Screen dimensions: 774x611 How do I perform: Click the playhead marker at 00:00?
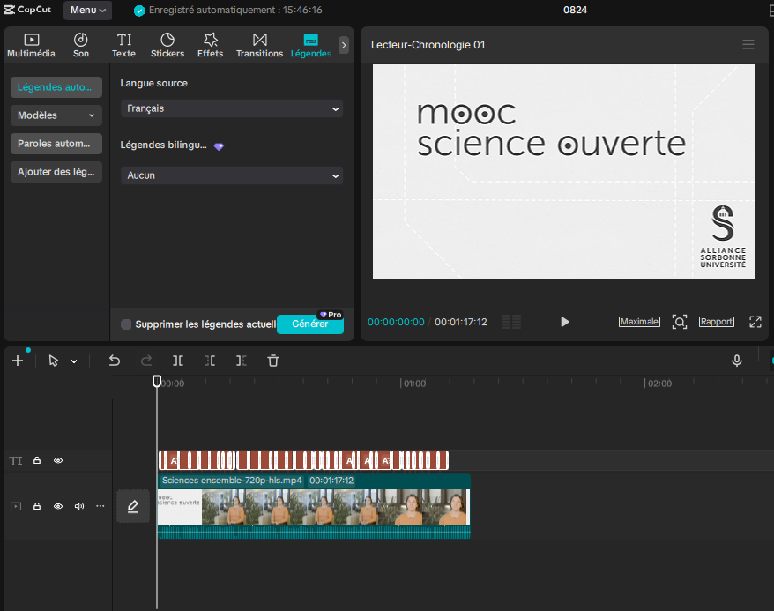tap(157, 381)
